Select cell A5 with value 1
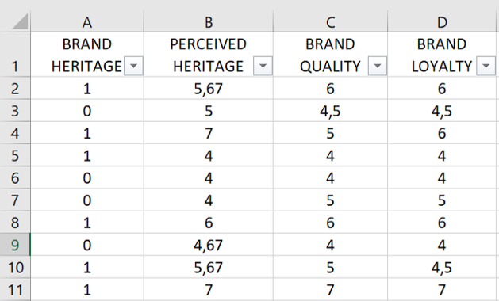The image size is (499, 301). (87, 155)
